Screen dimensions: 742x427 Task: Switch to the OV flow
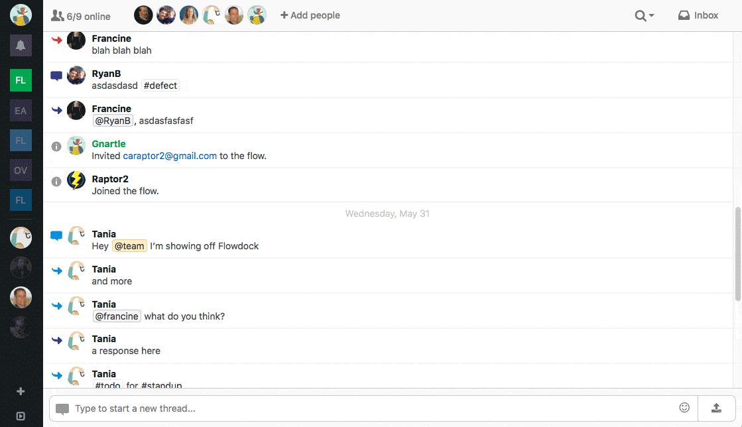pos(21,170)
